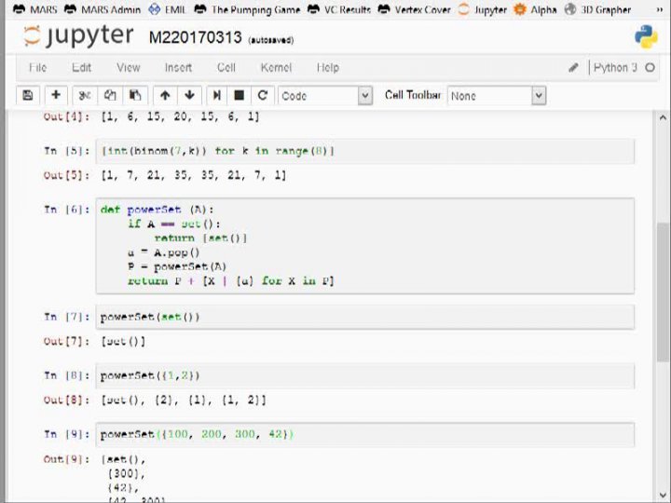Select cell powerSet({100, 200, 300, 42})

point(365,435)
